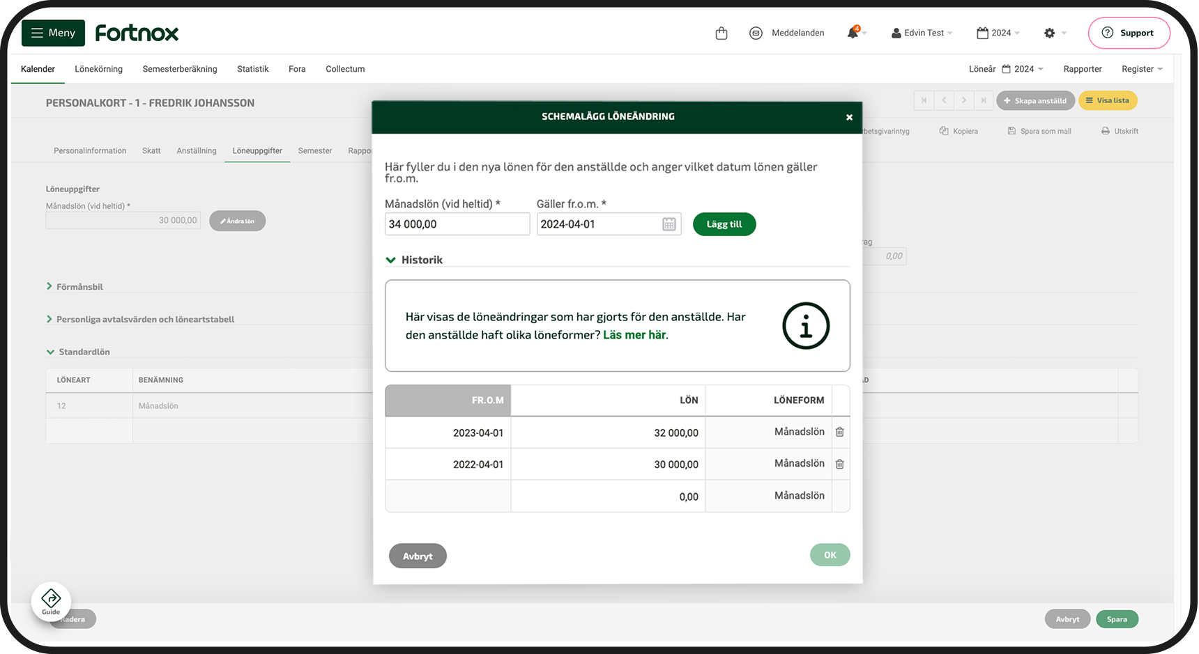Click the Månadslön amount input field
The image size is (1199, 654).
point(457,224)
